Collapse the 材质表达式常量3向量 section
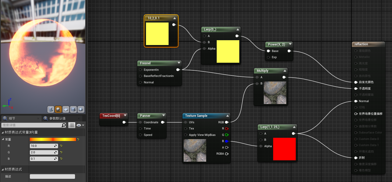The image size is (392, 182). coord(3,132)
